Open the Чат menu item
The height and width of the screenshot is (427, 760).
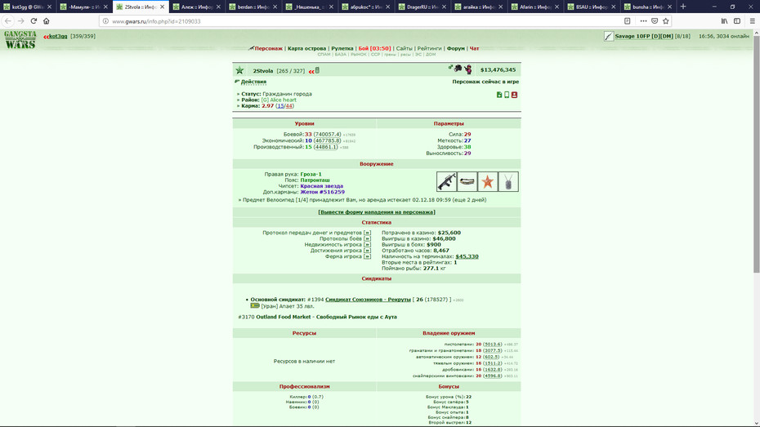475,48
